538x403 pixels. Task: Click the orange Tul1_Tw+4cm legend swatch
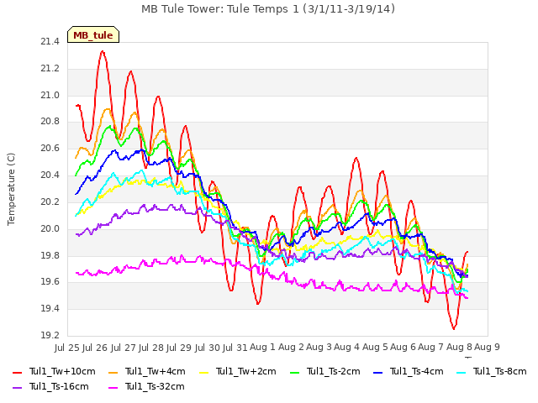point(113,372)
